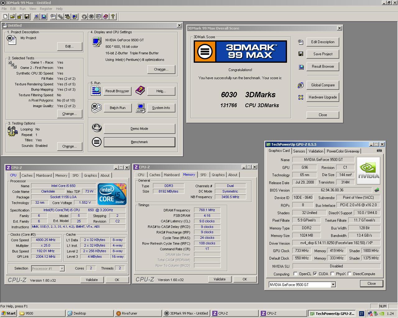Click the yellow question mark toolbar icon
The width and height of the screenshot is (398, 318).
tap(113, 16)
